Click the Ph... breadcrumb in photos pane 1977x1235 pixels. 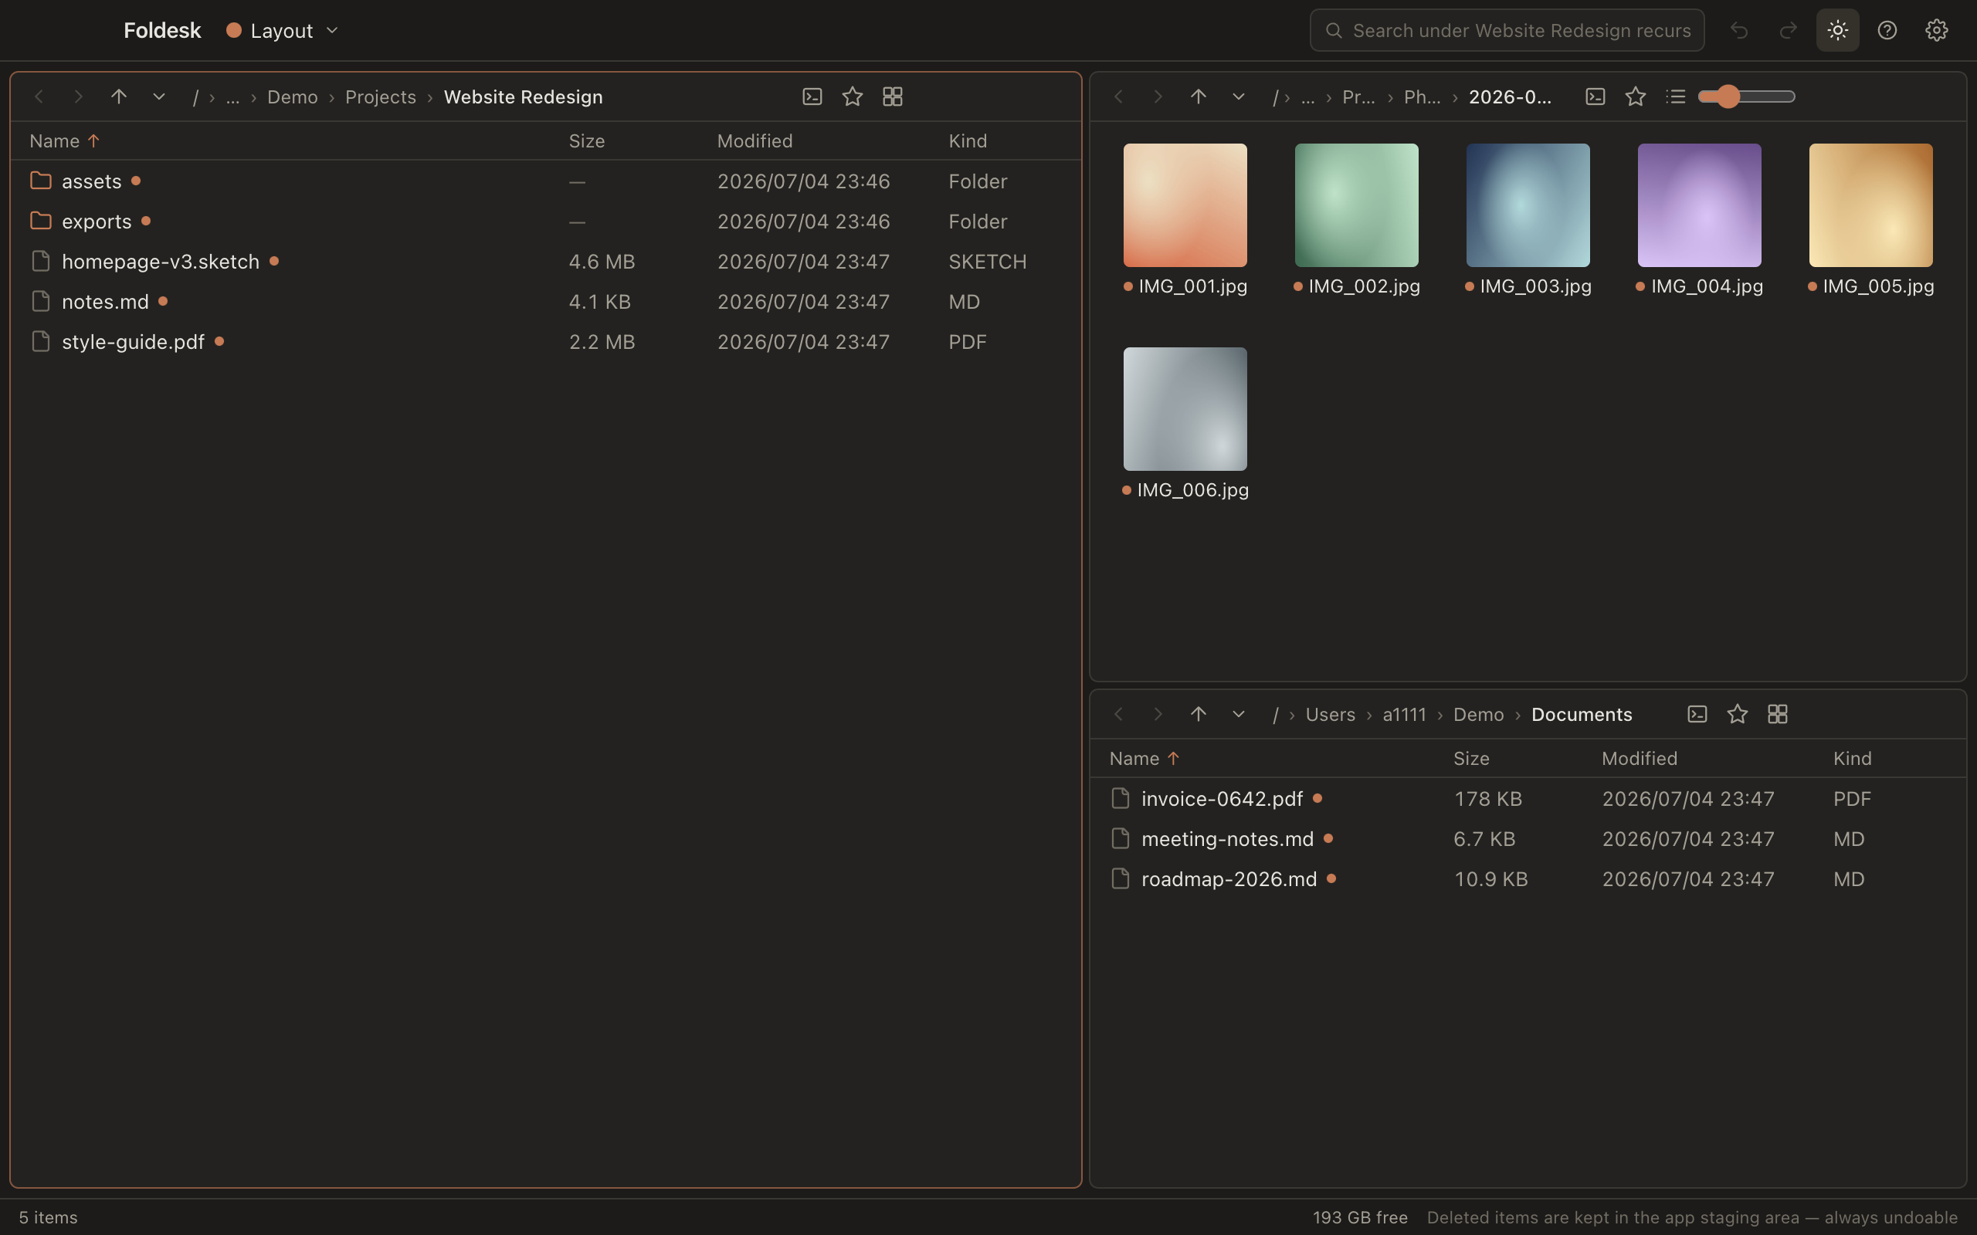(1423, 96)
